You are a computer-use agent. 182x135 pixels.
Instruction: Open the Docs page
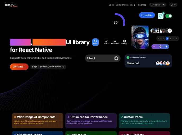coord(111,5)
